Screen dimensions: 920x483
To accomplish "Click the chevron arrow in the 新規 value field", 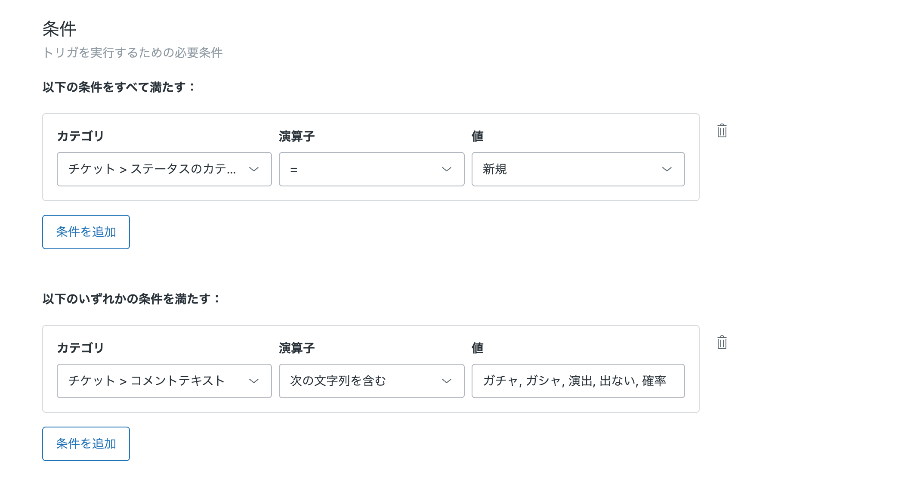I will coord(667,169).
